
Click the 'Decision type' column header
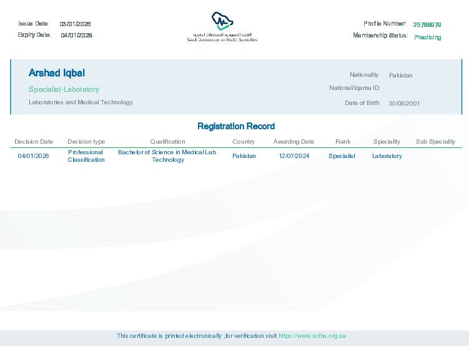pyautogui.click(x=86, y=142)
